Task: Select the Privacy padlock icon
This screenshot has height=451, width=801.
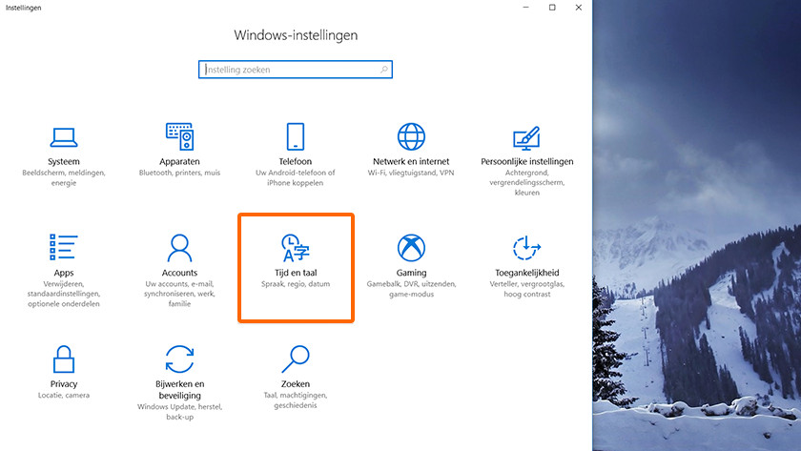Action: 64,359
